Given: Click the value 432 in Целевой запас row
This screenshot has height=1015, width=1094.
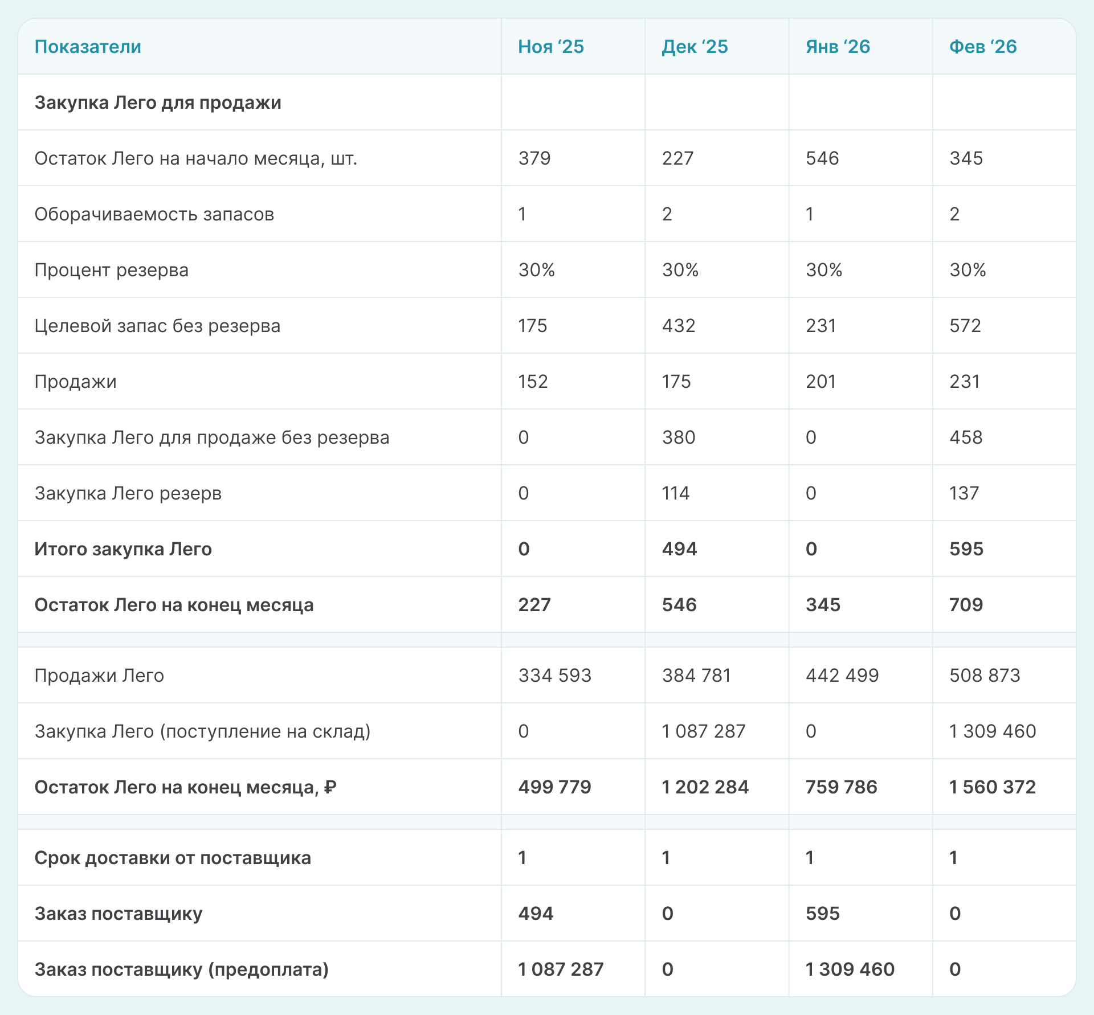Looking at the screenshot, I should (679, 326).
